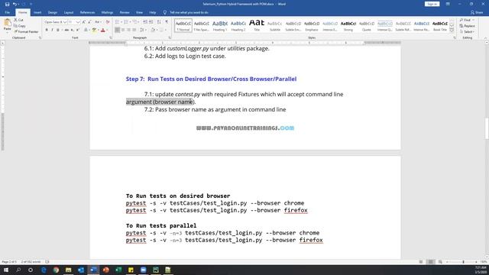Increase the paragraph indent
489x275 pixels.
click(x=151, y=22)
